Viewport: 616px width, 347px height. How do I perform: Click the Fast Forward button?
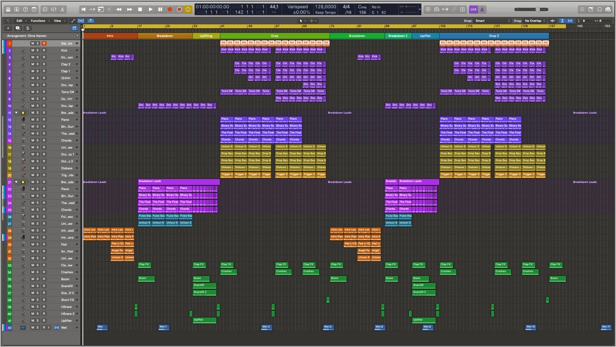pos(129,9)
